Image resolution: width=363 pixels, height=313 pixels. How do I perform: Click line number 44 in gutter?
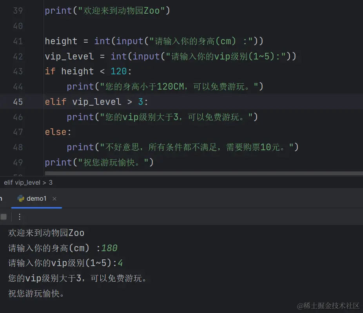(x=18, y=86)
